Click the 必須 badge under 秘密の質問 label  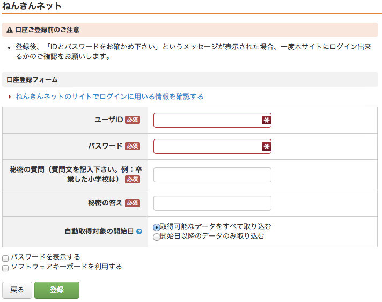point(133,180)
